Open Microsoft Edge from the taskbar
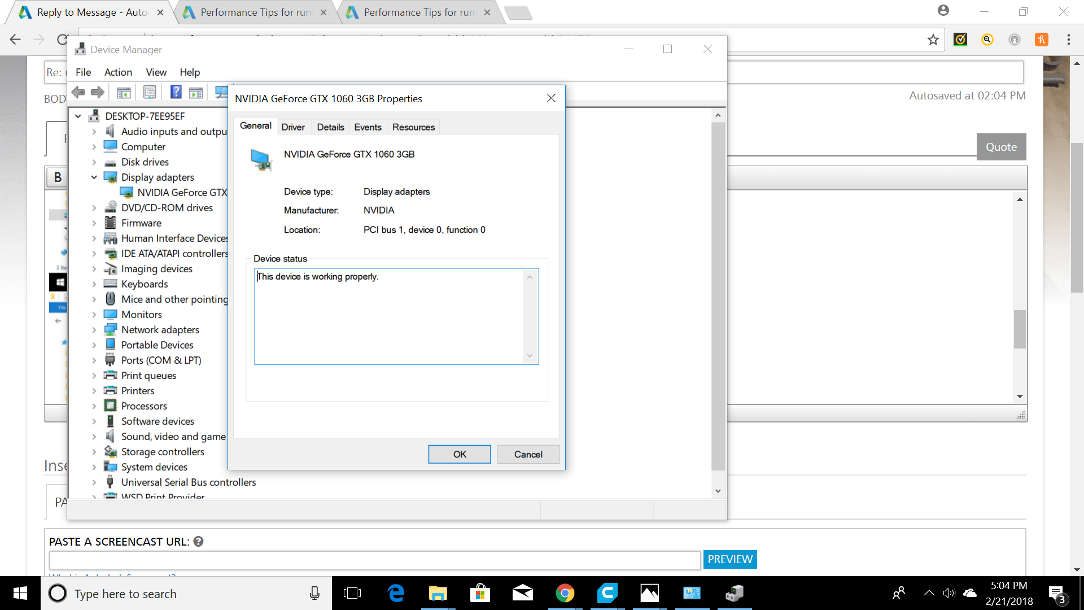This screenshot has width=1084, height=610. 396,593
